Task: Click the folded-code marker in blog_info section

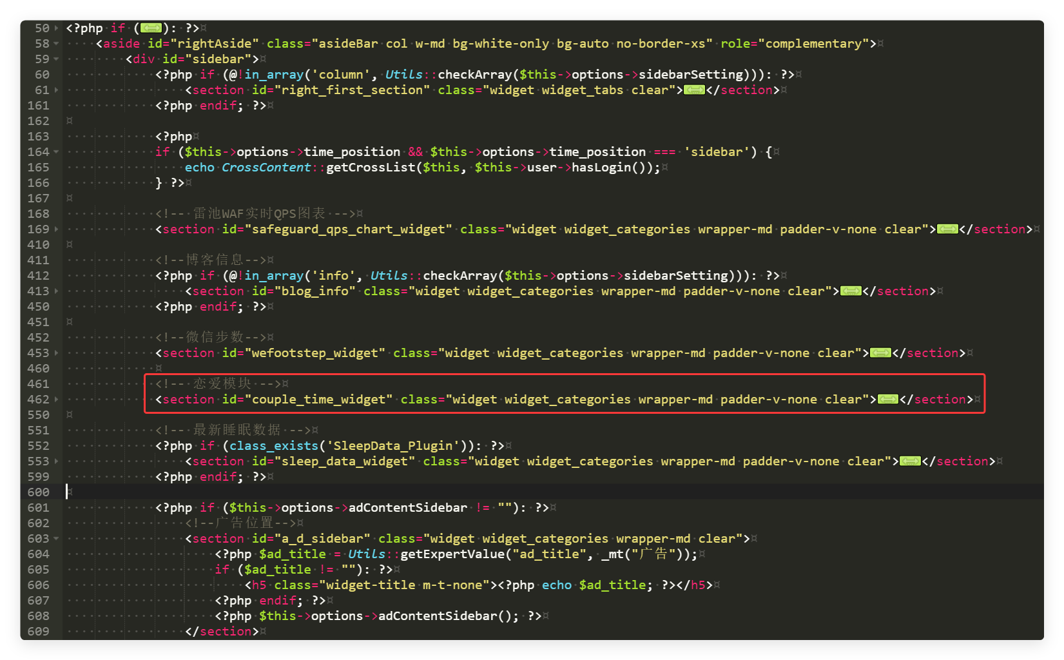Action: (x=851, y=291)
